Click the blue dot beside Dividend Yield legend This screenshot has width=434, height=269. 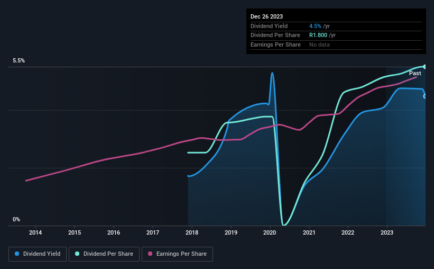pos(17,254)
